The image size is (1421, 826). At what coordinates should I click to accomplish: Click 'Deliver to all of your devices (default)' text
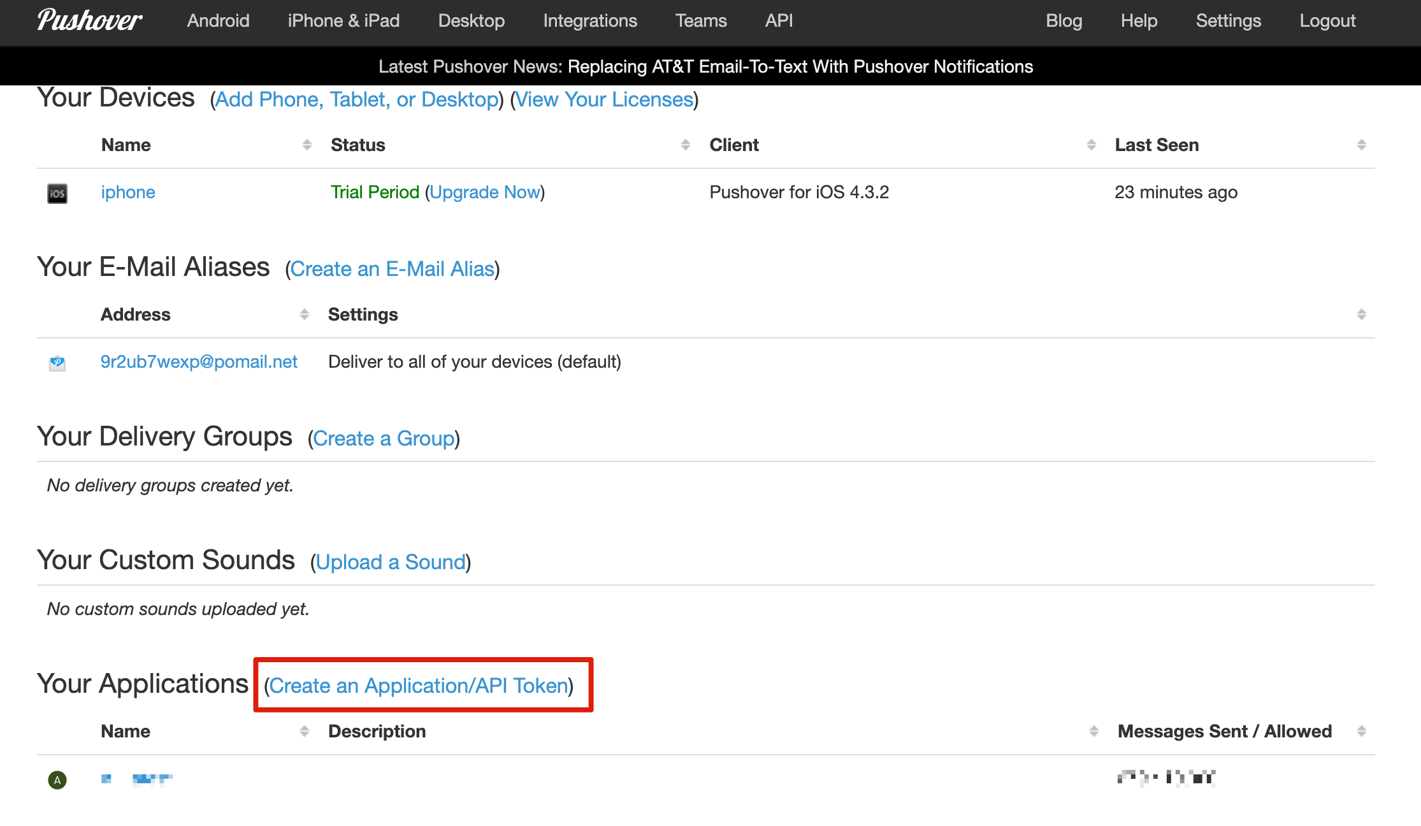pos(475,361)
